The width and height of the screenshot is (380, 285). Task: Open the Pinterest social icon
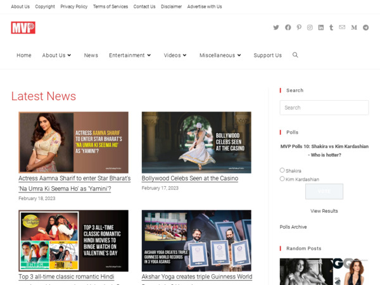coord(299,27)
